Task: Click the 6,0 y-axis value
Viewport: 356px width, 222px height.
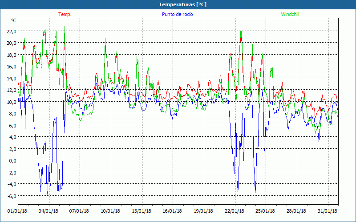Action: (13, 126)
